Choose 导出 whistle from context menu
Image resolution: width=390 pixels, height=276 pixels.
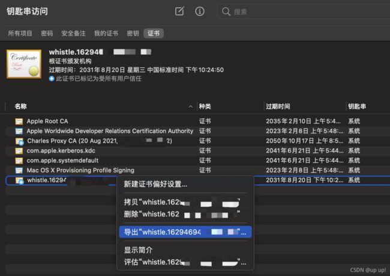tap(185, 232)
